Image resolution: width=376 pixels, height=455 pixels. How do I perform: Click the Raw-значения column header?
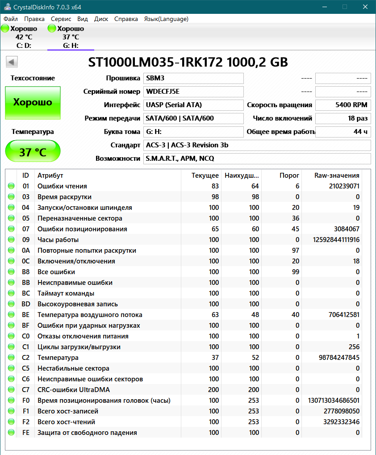click(x=337, y=175)
